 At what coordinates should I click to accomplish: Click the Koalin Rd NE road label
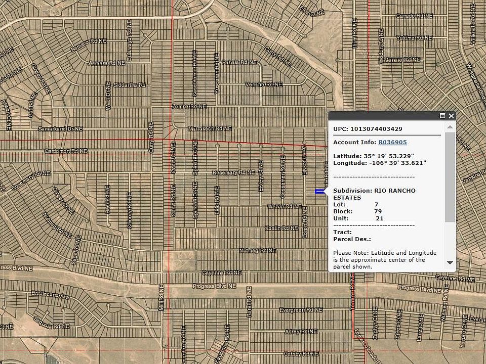point(280,229)
